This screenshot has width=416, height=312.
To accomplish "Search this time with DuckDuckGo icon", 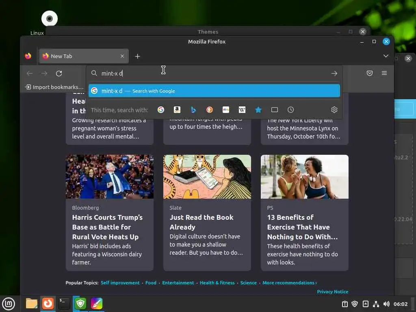I will pos(210,110).
